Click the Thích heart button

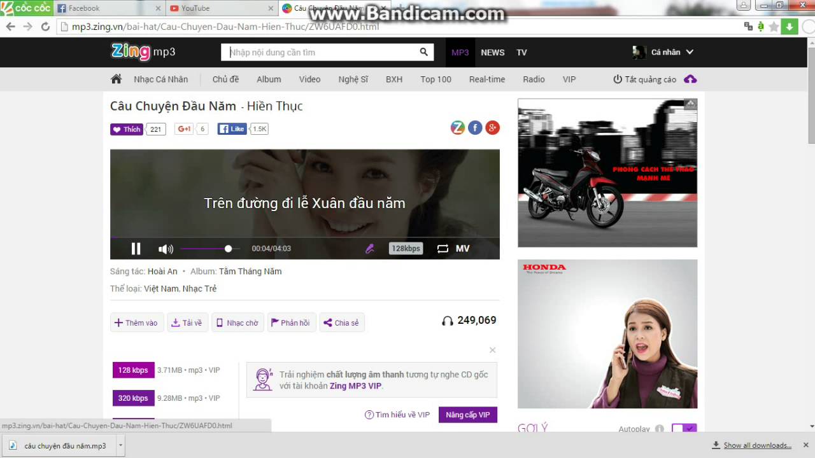tap(127, 129)
